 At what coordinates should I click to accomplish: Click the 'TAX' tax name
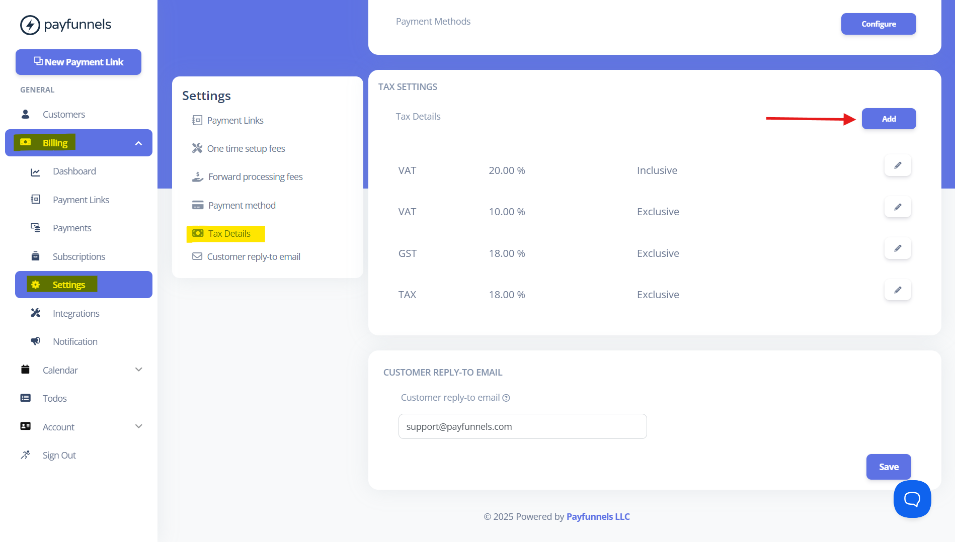click(408, 295)
